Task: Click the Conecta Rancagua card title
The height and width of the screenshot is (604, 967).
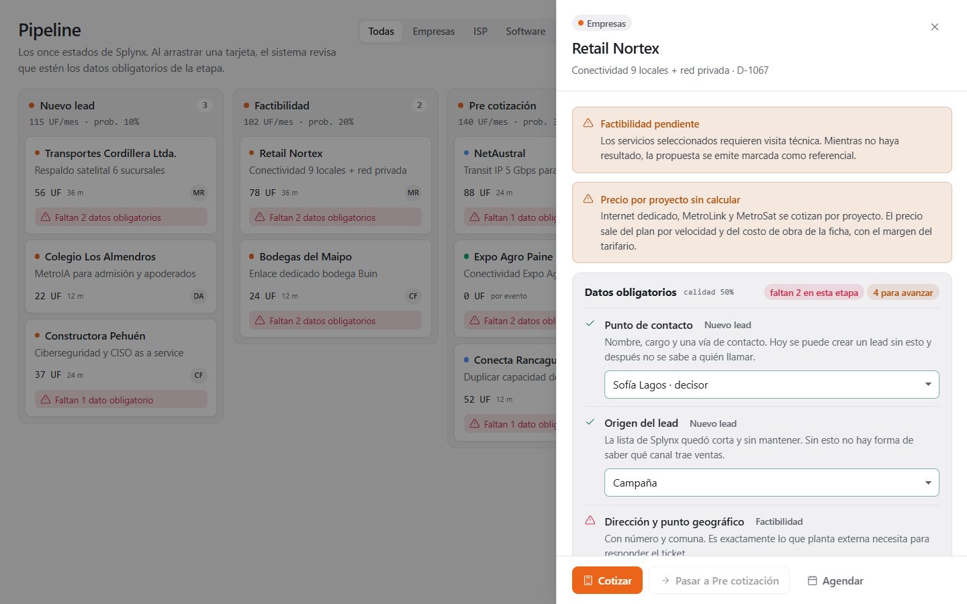Action: pyautogui.click(x=514, y=360)
